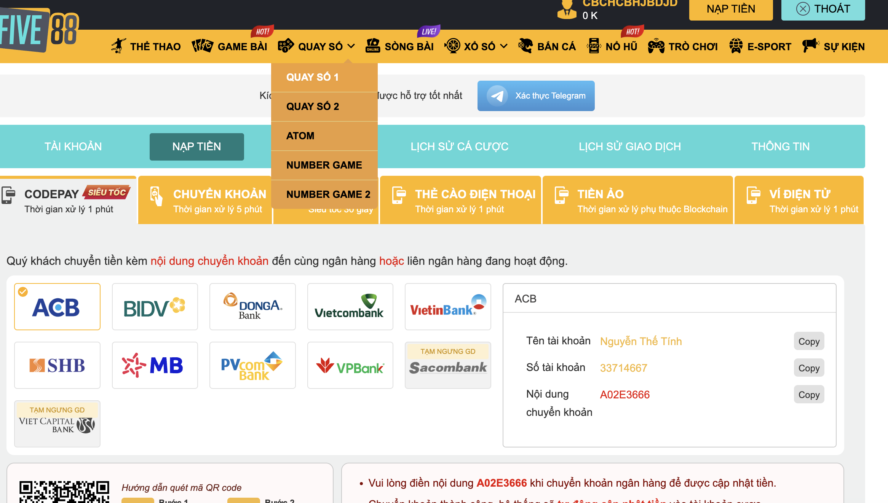Choose MB bank option
Screen dimensions: 888x503
point(155,365)
